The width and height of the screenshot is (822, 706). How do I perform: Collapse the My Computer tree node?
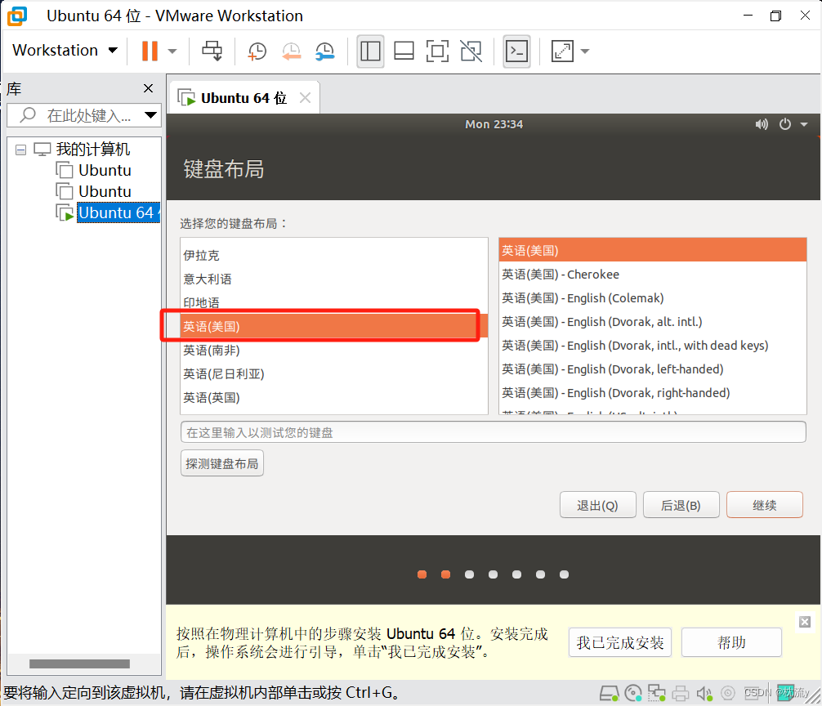click(21, 150)
